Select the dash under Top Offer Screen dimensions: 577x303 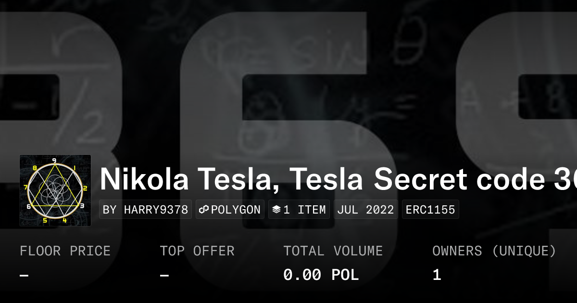(164, 275)
